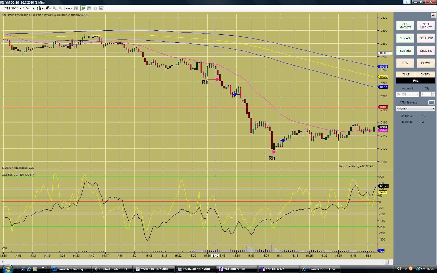This screenshot has width=437, height=273.
Task: Open the chart style candlestick icon
Action: 40,8
